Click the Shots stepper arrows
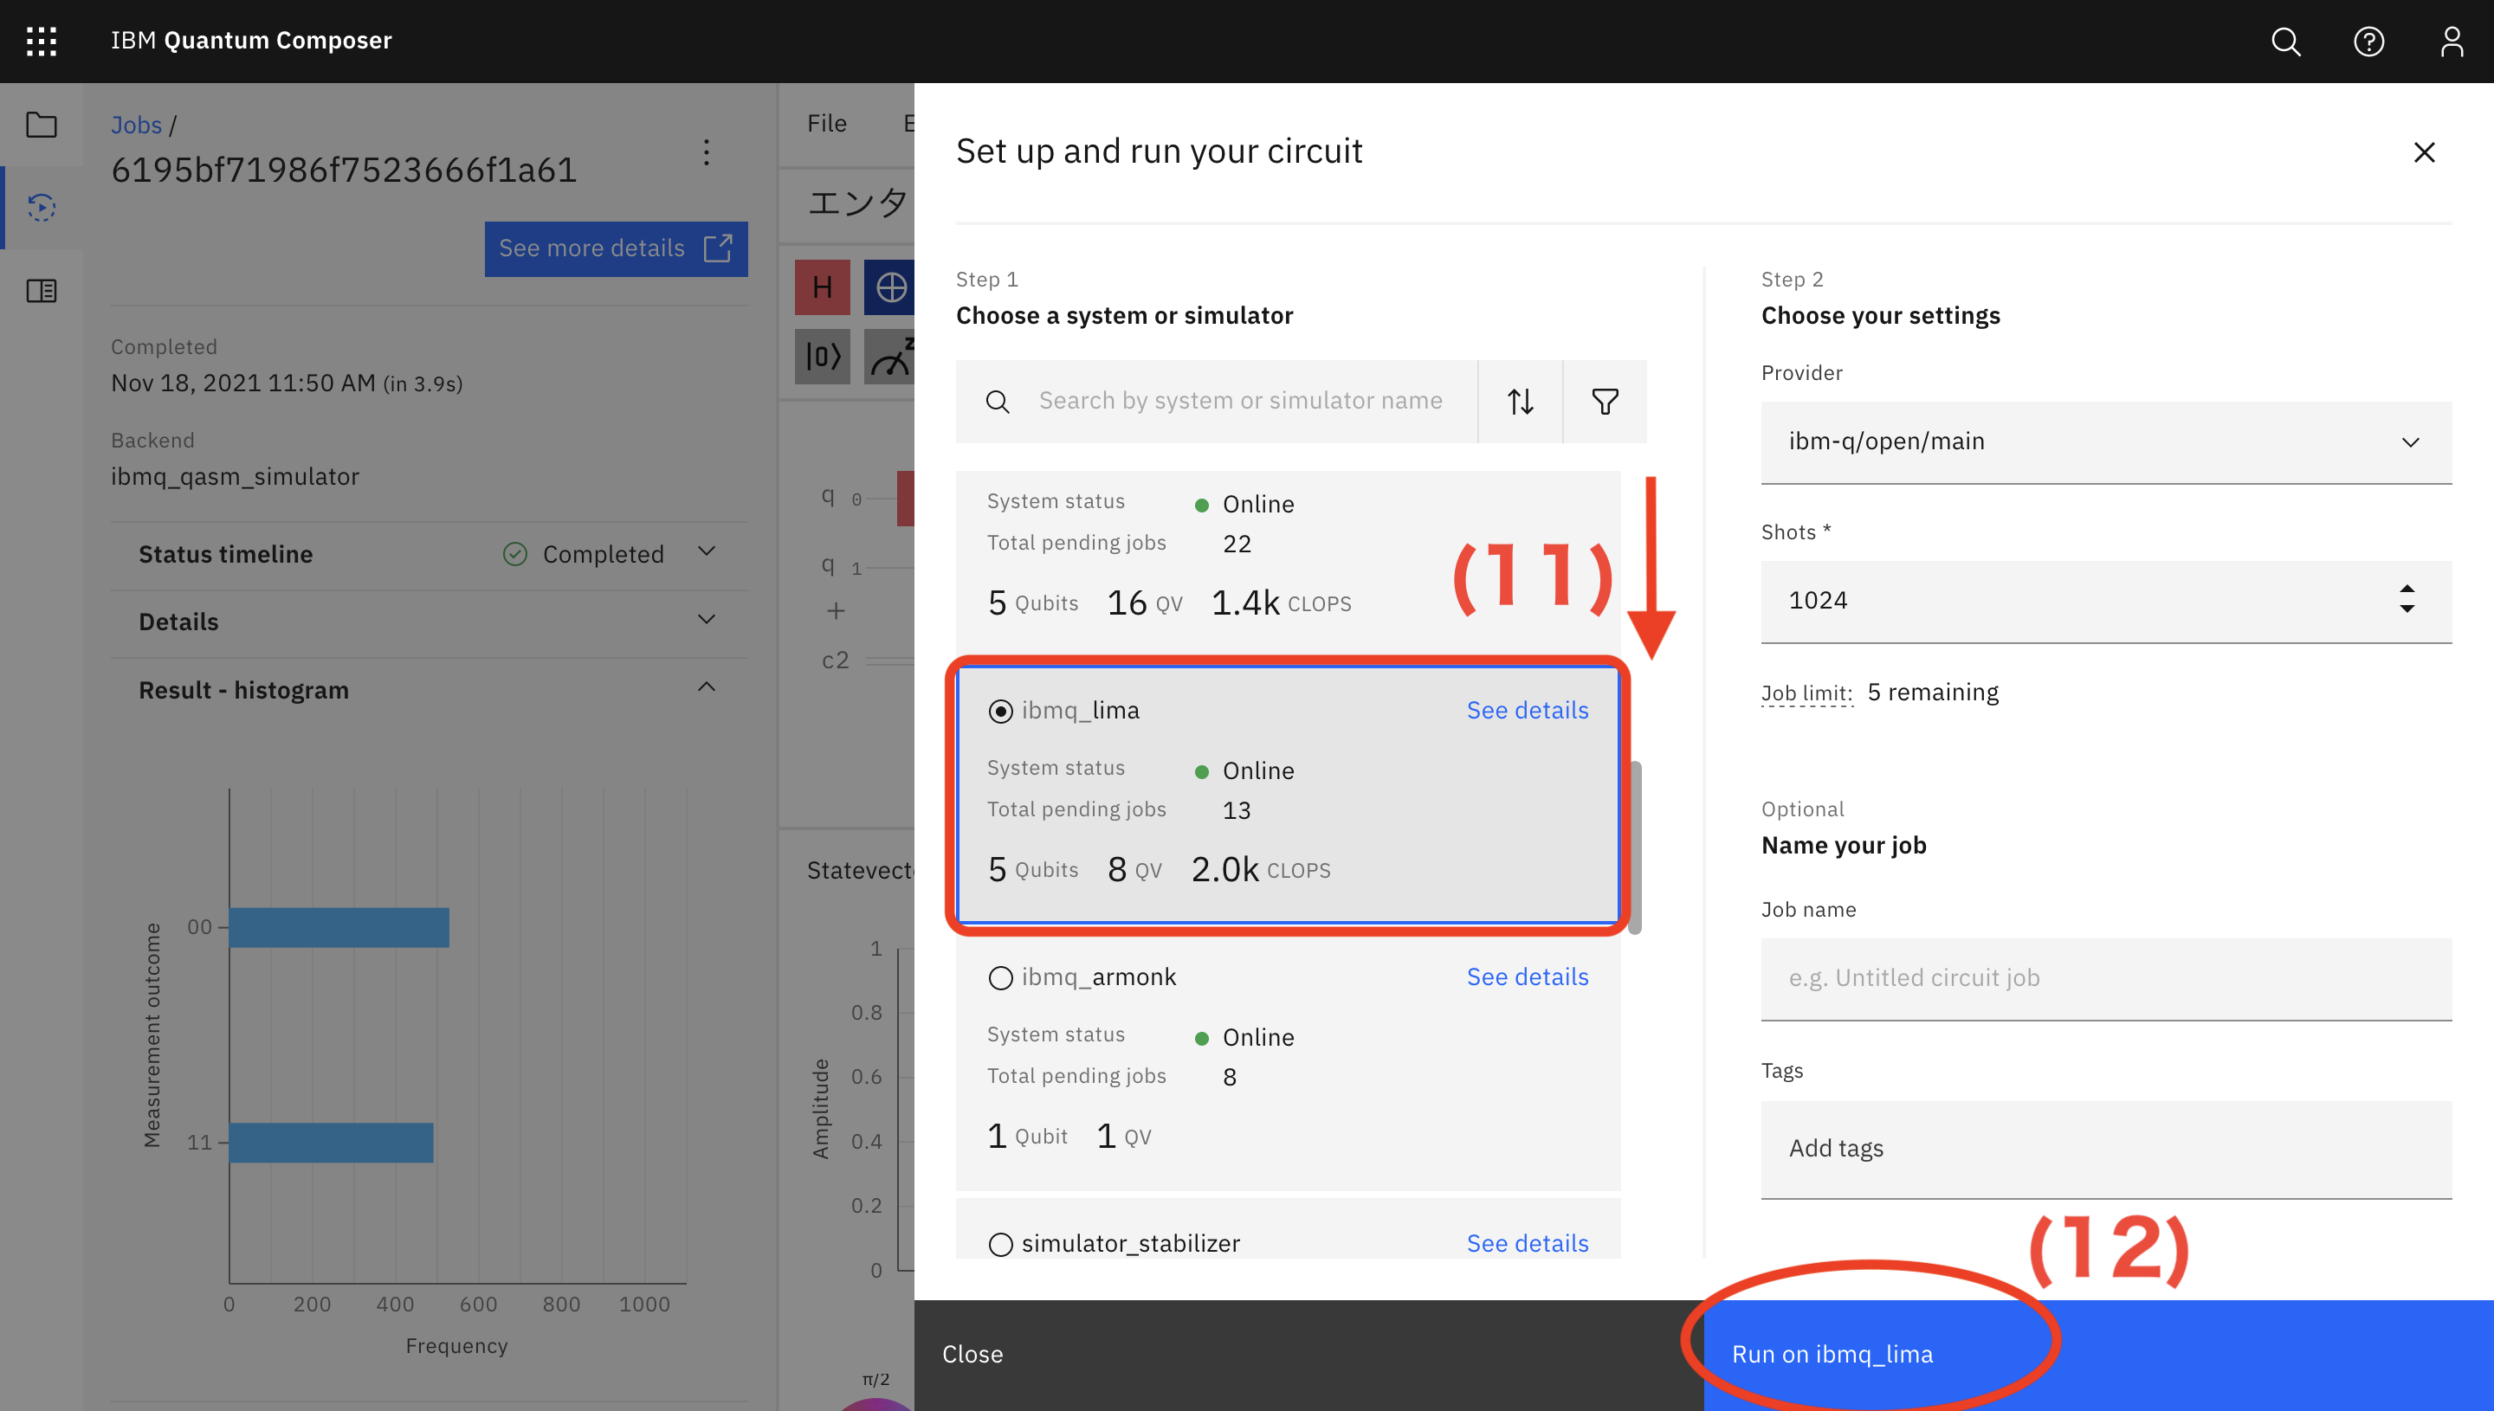 (2406, 599)
